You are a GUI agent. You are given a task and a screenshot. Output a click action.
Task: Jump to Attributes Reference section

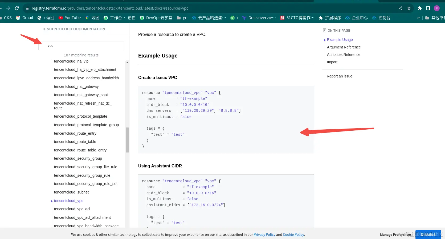tap(344, 55)
